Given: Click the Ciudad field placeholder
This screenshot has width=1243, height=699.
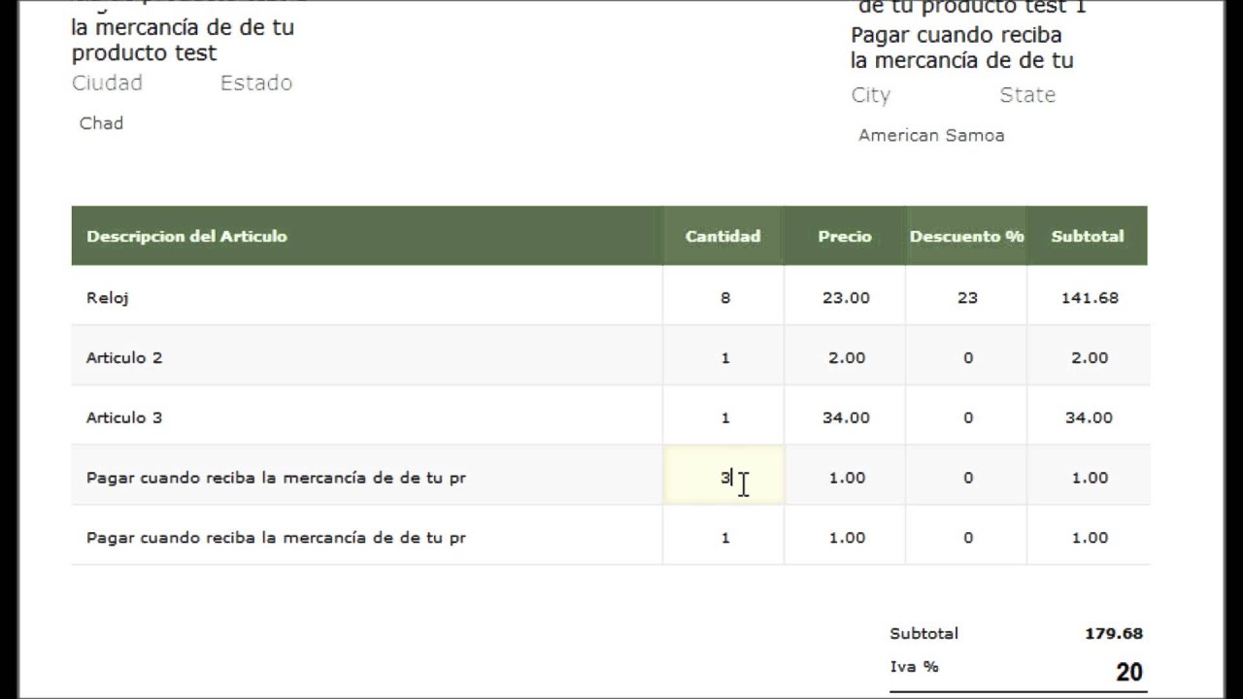Looking at the screenshot, I should click(x=107, y=83).
